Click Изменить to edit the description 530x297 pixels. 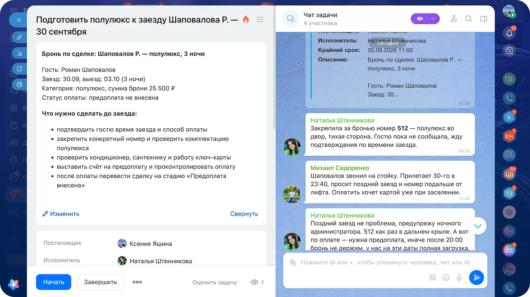(61, 214)
